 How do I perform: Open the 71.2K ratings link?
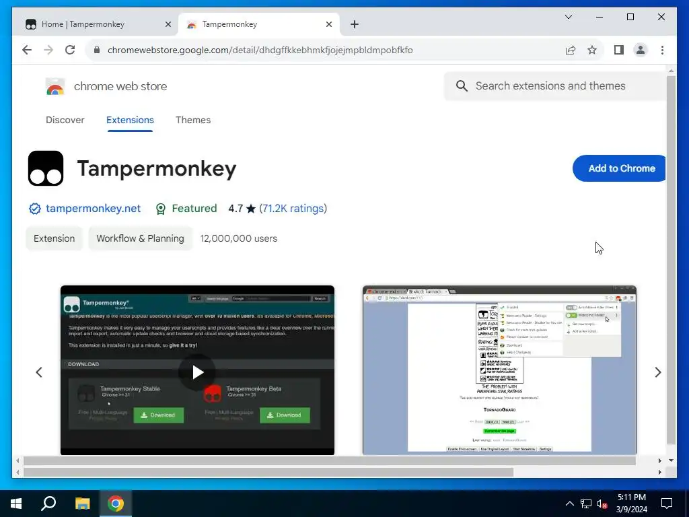293,209
